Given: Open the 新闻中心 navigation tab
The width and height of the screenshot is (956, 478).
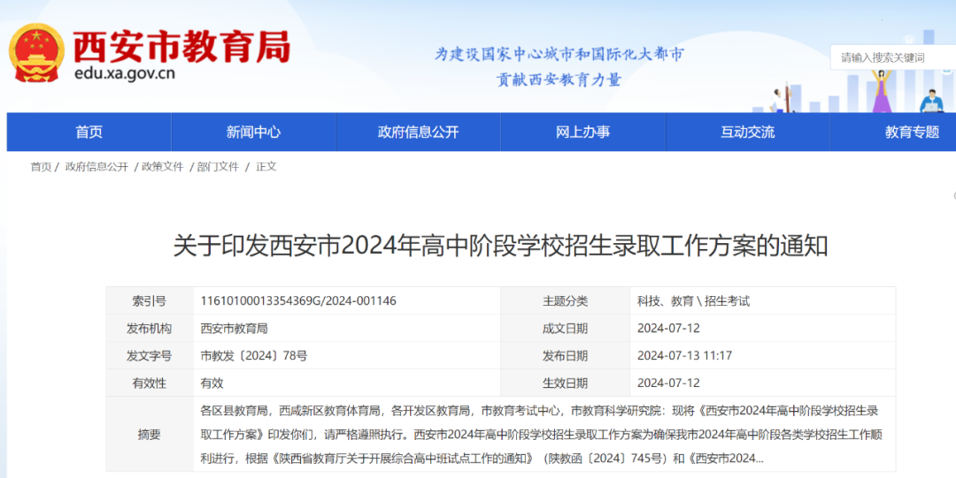Looking at the screenshot, I should 254,133.
